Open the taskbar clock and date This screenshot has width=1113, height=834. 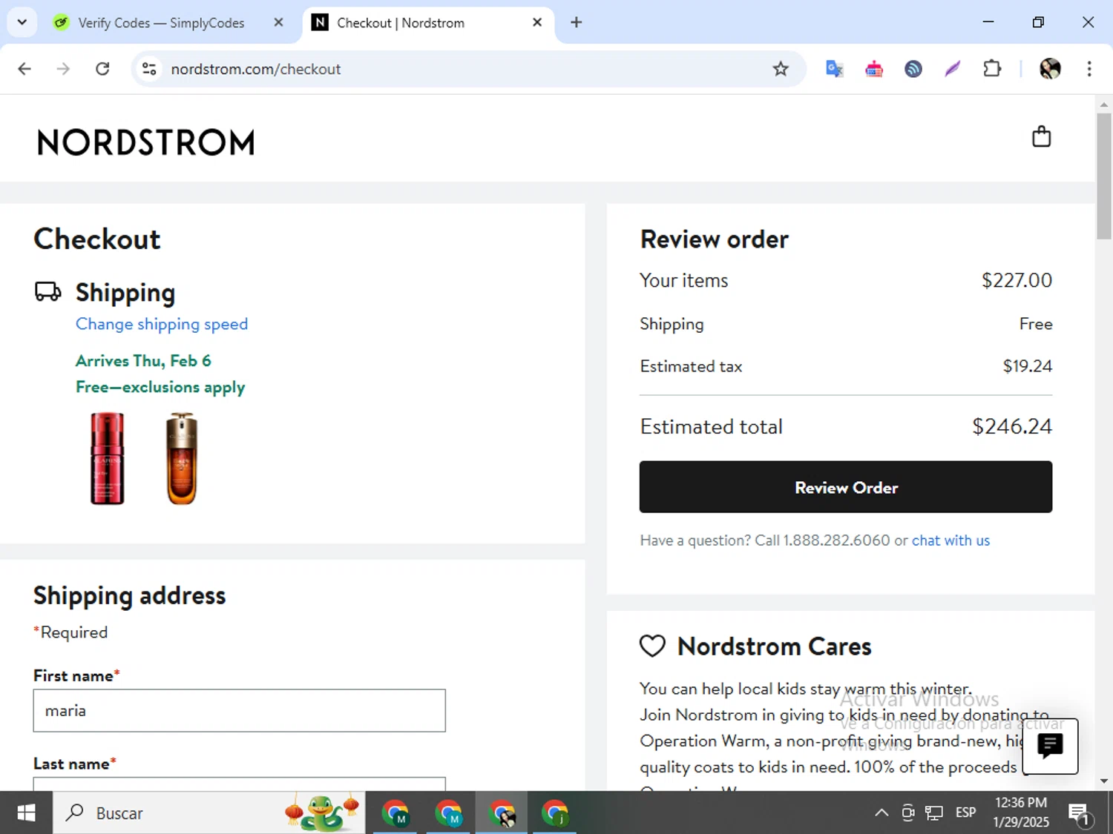(x=1021, y=813)
